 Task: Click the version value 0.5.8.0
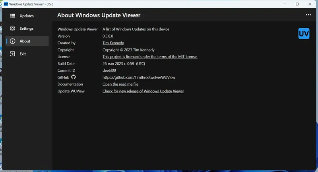108,36
